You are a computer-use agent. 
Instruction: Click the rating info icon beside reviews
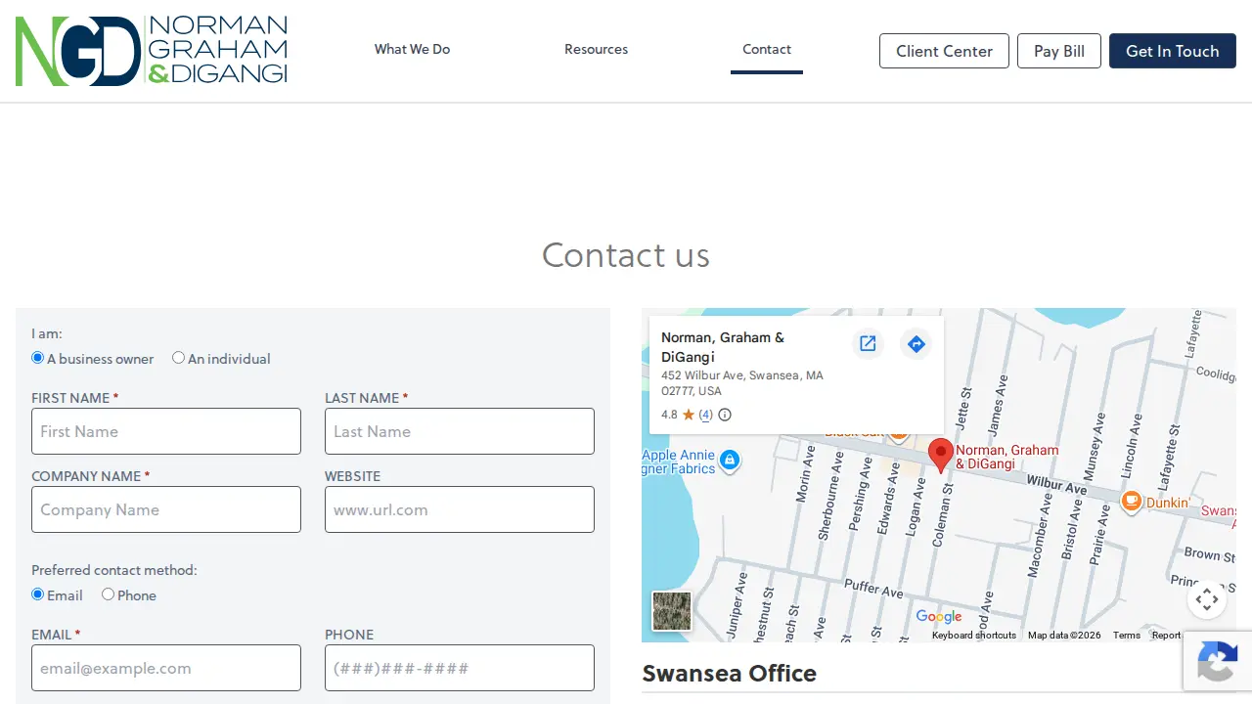click(725, 415)
